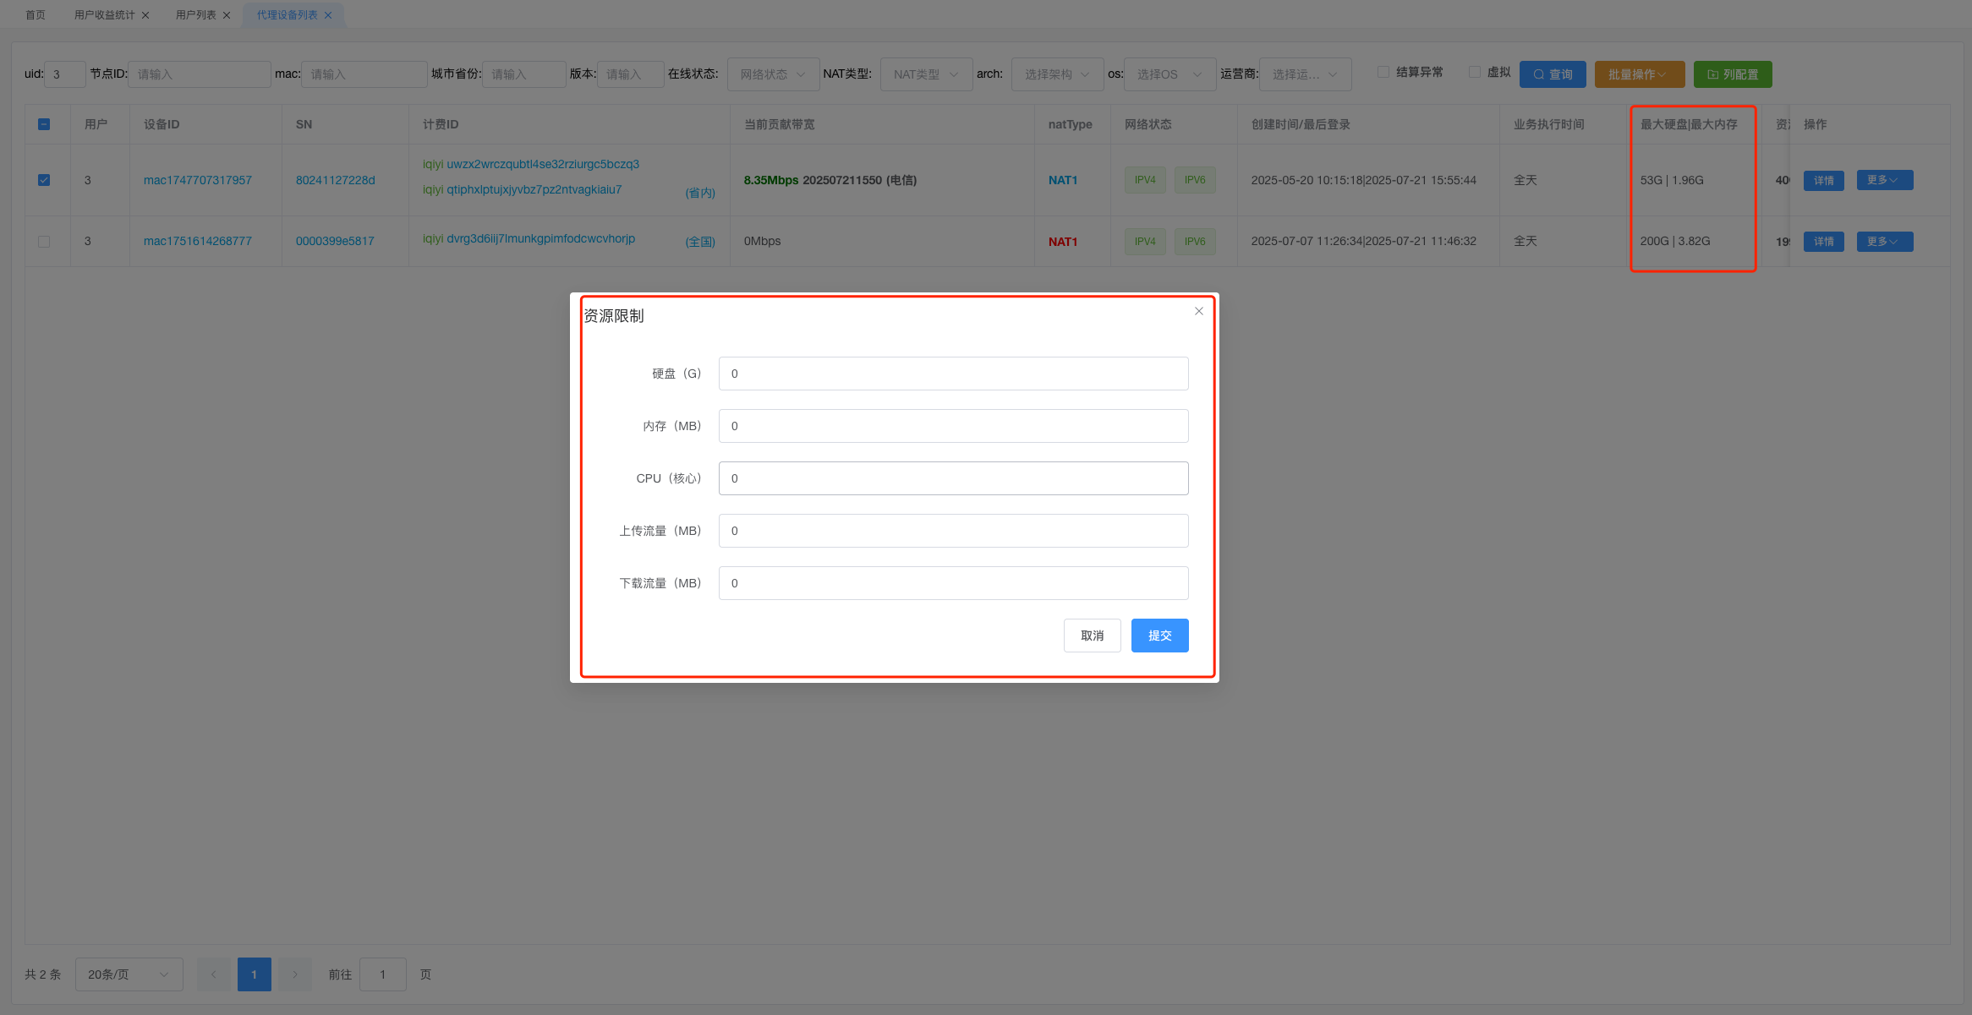Close the 用户列表 tab with X
The height and width of the screenshot is (1015, 1972).
227,15
